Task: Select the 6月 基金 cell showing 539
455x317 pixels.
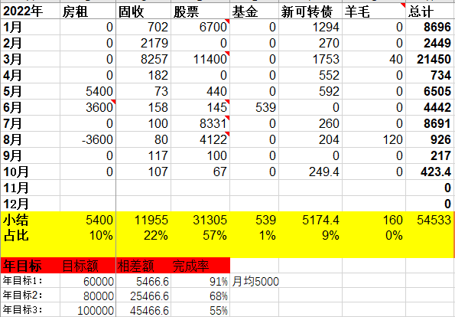Action: (x=254, y=107)
